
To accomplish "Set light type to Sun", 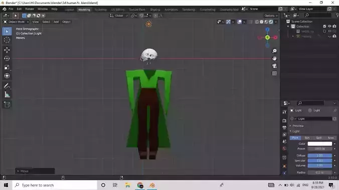I will 307,138.
